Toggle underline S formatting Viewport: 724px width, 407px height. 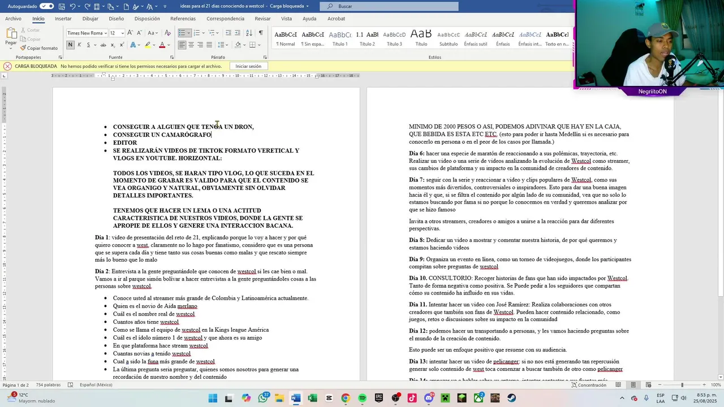pyautogui.click(x=88, y=45)
